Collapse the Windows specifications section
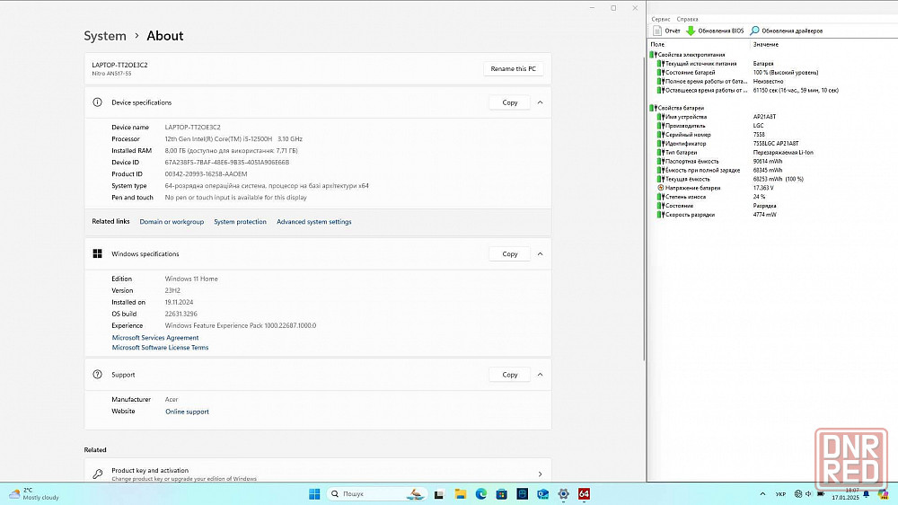Screen dimensions: 898x505 (540, 254)
